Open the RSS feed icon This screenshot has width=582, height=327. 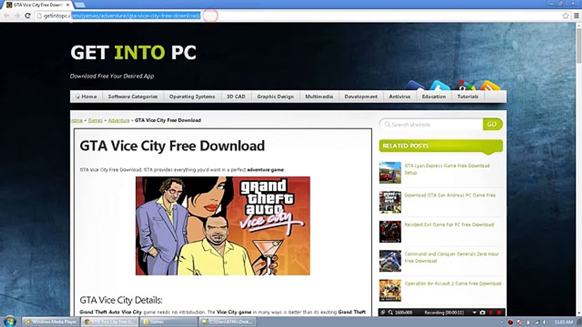click(490, 86)
